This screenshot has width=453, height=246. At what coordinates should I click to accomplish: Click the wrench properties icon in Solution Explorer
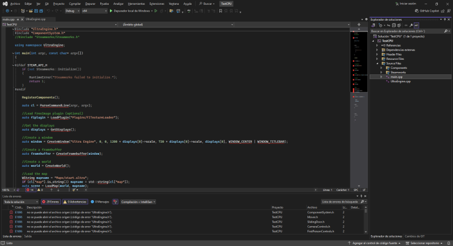[411, 25]
